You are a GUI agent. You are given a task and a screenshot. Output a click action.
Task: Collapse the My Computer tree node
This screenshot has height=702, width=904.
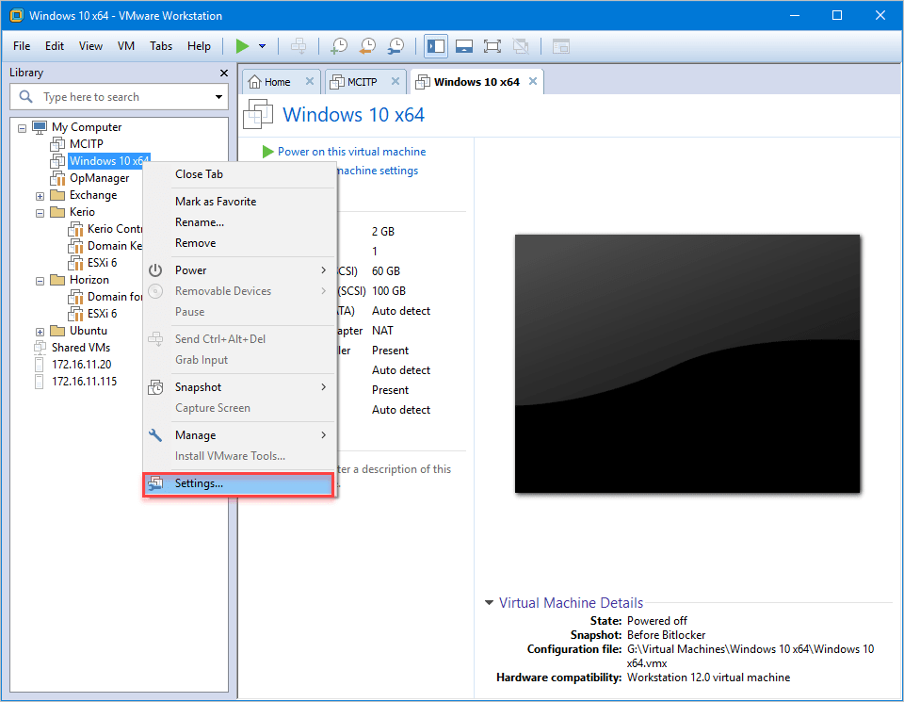[23, 127]
